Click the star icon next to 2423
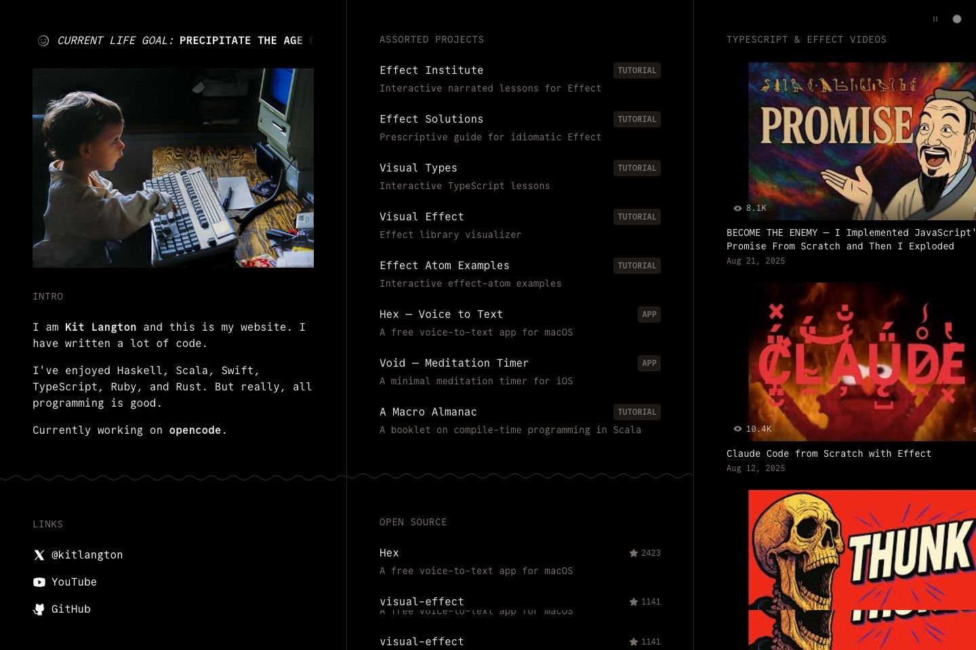 point(634,553)
